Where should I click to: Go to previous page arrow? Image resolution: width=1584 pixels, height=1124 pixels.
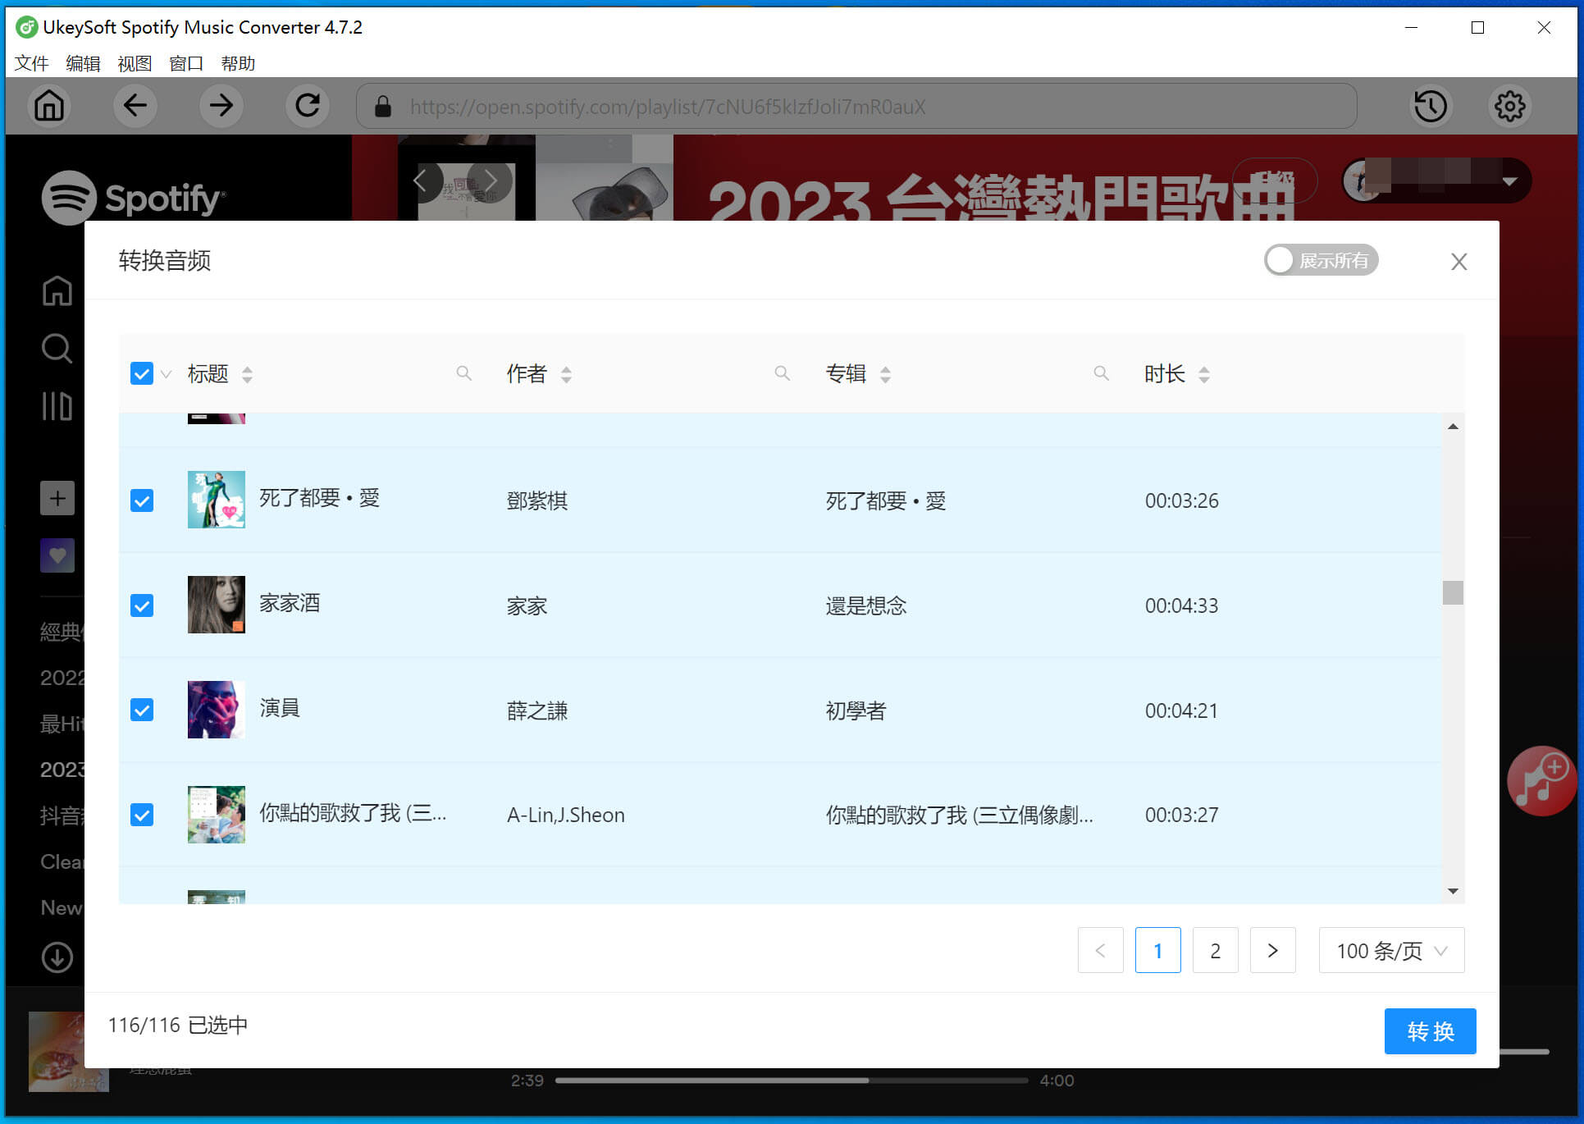(x=1100, y=950)
